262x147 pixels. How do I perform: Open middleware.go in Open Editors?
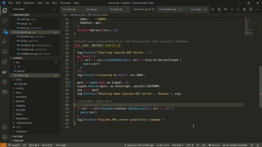click(x=35, y=53)
